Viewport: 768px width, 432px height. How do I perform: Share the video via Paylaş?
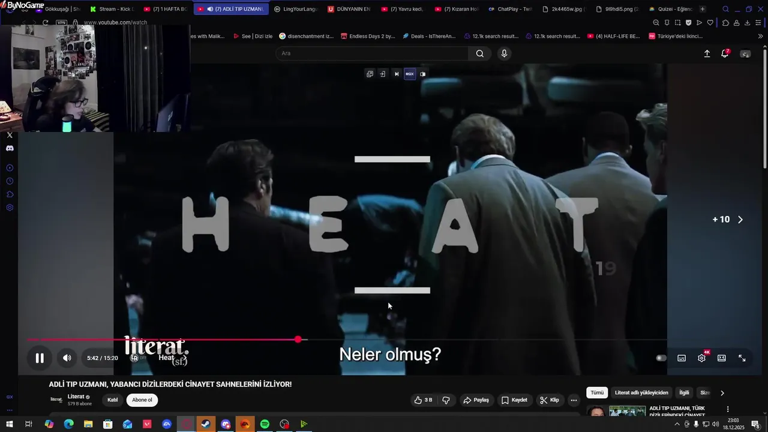[476, 400]
